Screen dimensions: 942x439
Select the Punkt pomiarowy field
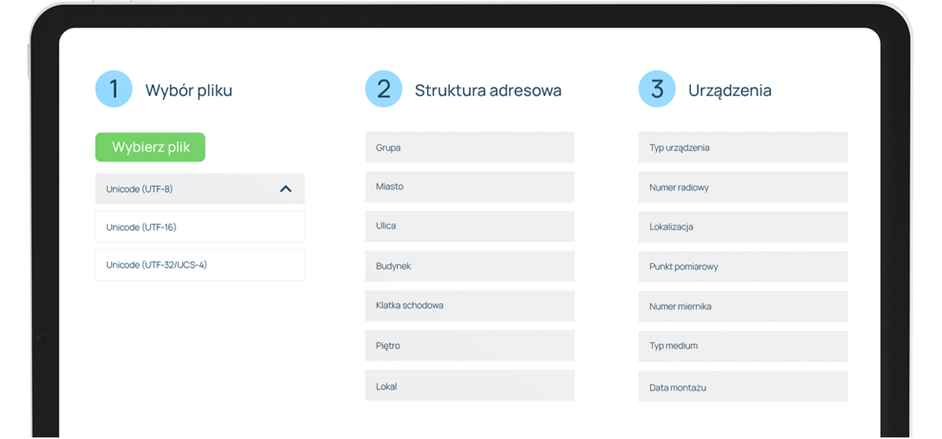(743, 267)
